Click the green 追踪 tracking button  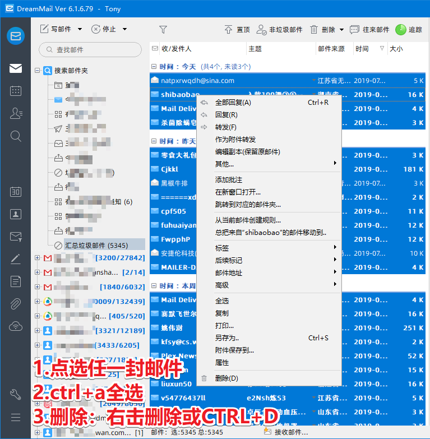(409, 29)
